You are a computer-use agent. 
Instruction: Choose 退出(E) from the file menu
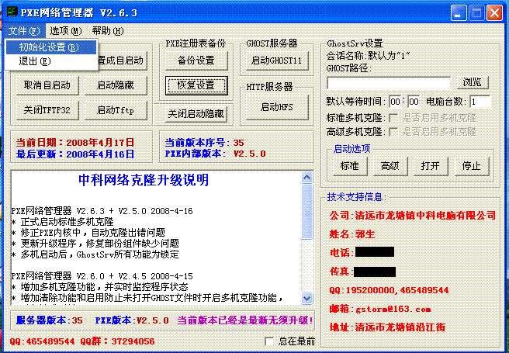51,61
